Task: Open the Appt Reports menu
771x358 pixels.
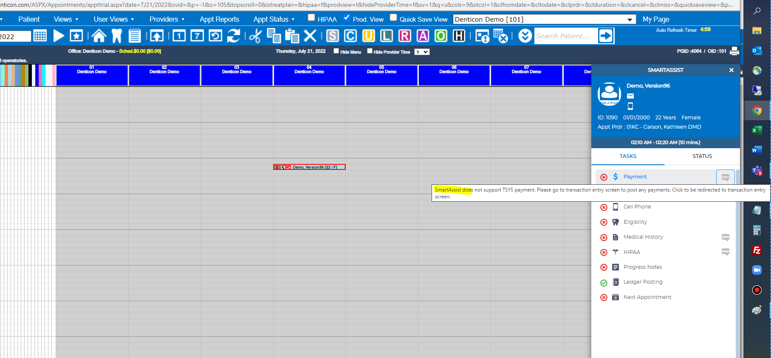Action: click(x=219, y=19)
